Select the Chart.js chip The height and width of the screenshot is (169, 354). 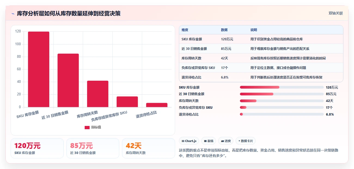click(x=189, y=141)
